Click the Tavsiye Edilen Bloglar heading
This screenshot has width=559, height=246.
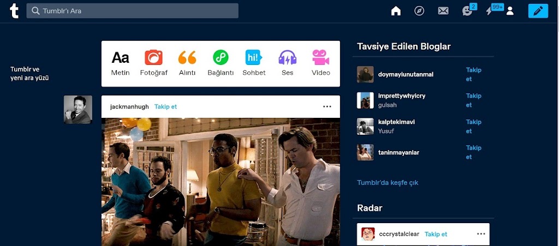(404, 47)
